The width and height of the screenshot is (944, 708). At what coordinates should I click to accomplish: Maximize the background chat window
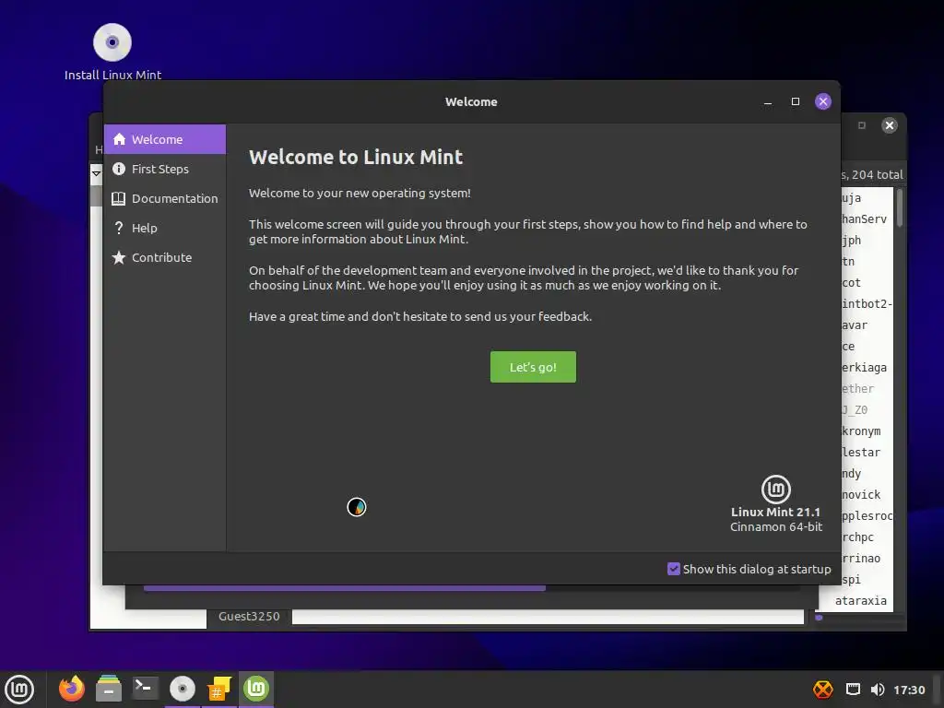[x=862, y=125]
